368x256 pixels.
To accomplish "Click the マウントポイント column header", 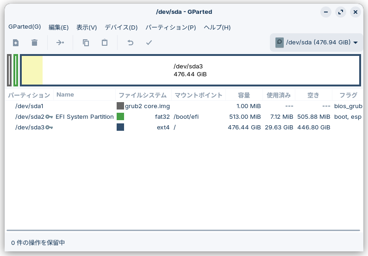I will pyautogui.click(x=199, y=95).
